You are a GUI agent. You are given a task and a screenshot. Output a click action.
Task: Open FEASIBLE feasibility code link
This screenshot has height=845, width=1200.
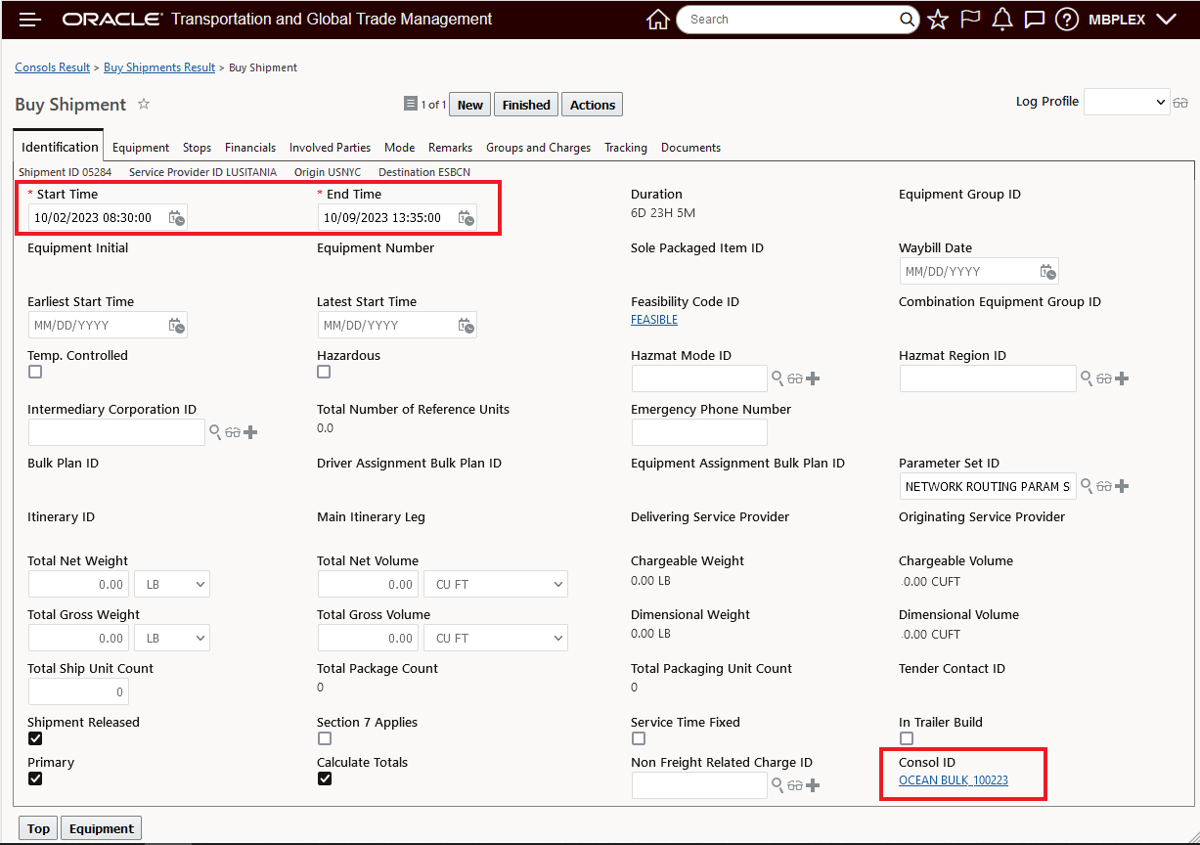[x=654, y=320]
